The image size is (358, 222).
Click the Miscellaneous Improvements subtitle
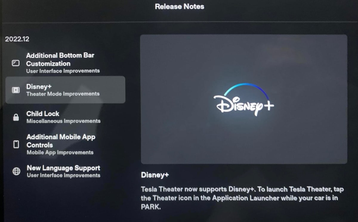64,121
